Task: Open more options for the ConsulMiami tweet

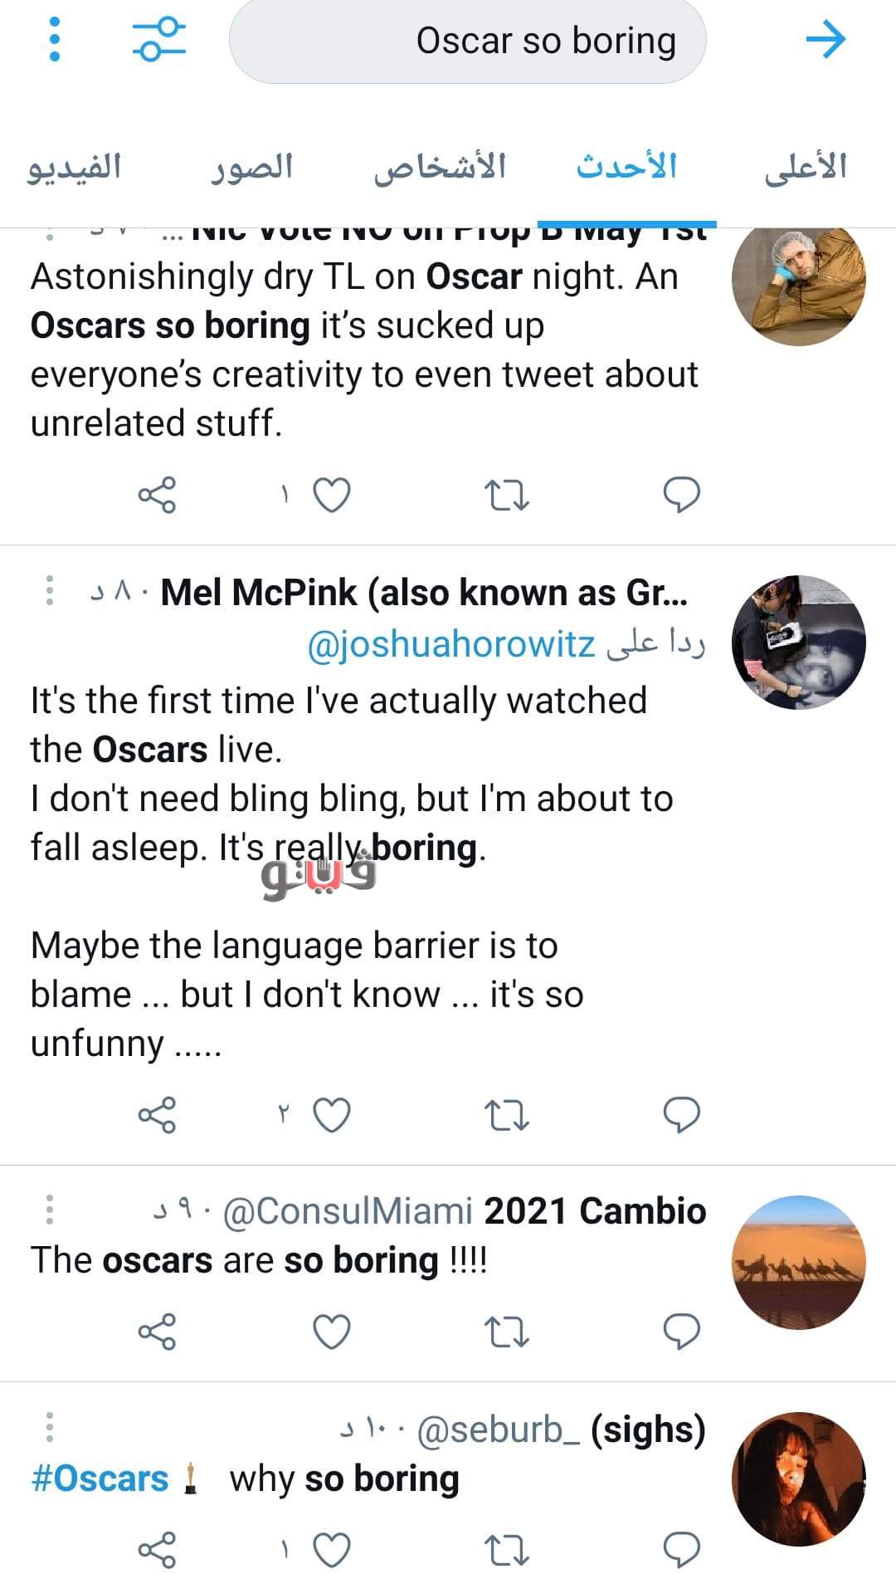Action: coord(50,1210)
